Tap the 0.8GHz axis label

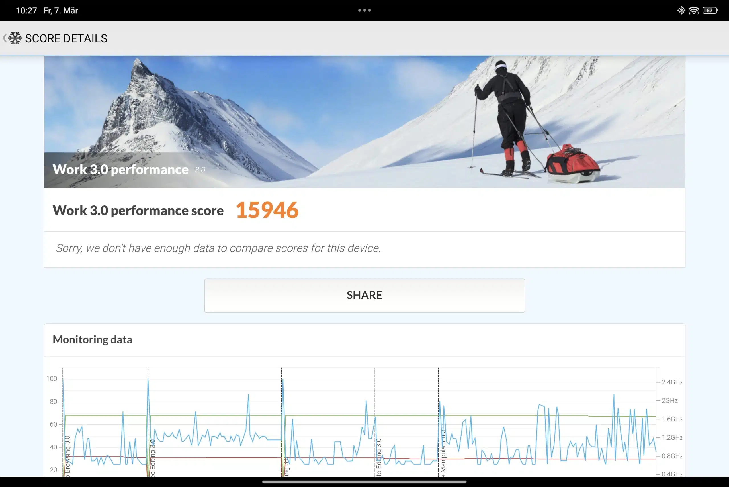672,456
